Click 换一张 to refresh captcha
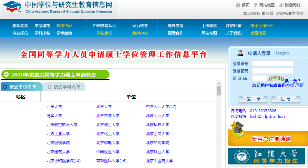This screenshot has height=168, width=308. [292, 81]
